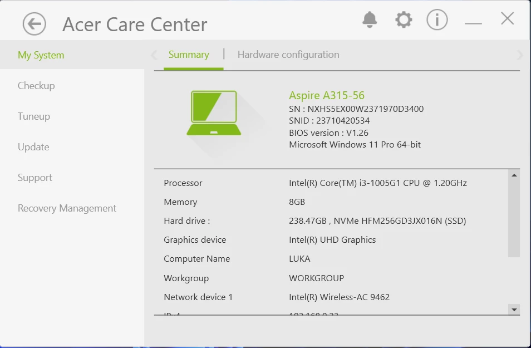Click Microsoft Windows 11 Pro 64-bit text
Viewport: 531px width, 348px height.
point(355,145)
